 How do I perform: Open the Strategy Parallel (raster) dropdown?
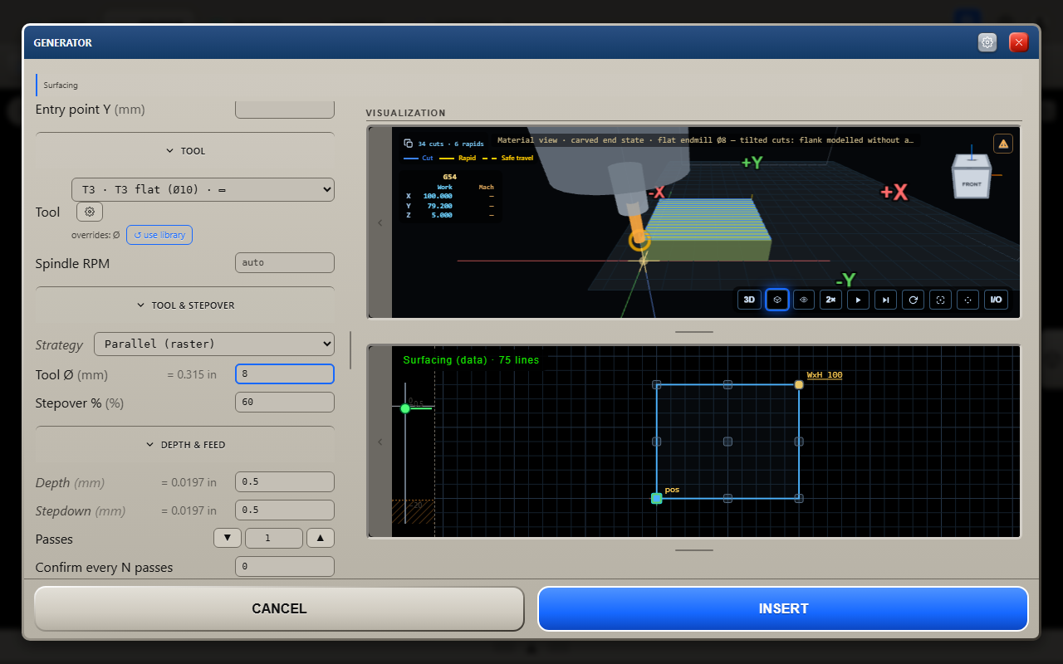(x=214, y=344)
